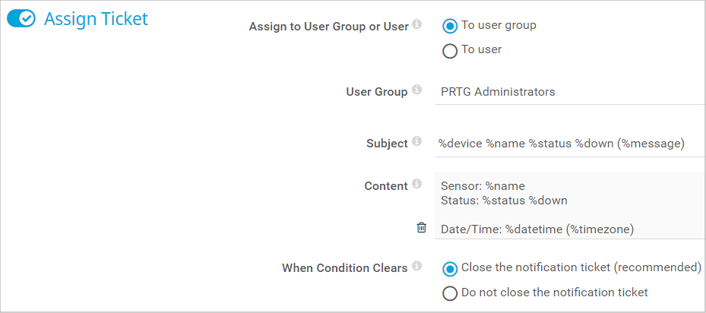Open info icon for Assign to User Group or User
Viewport: 706px width, 313px height.
click(416, 25)
